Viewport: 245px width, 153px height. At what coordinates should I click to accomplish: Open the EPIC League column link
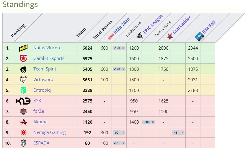[153, 24]
